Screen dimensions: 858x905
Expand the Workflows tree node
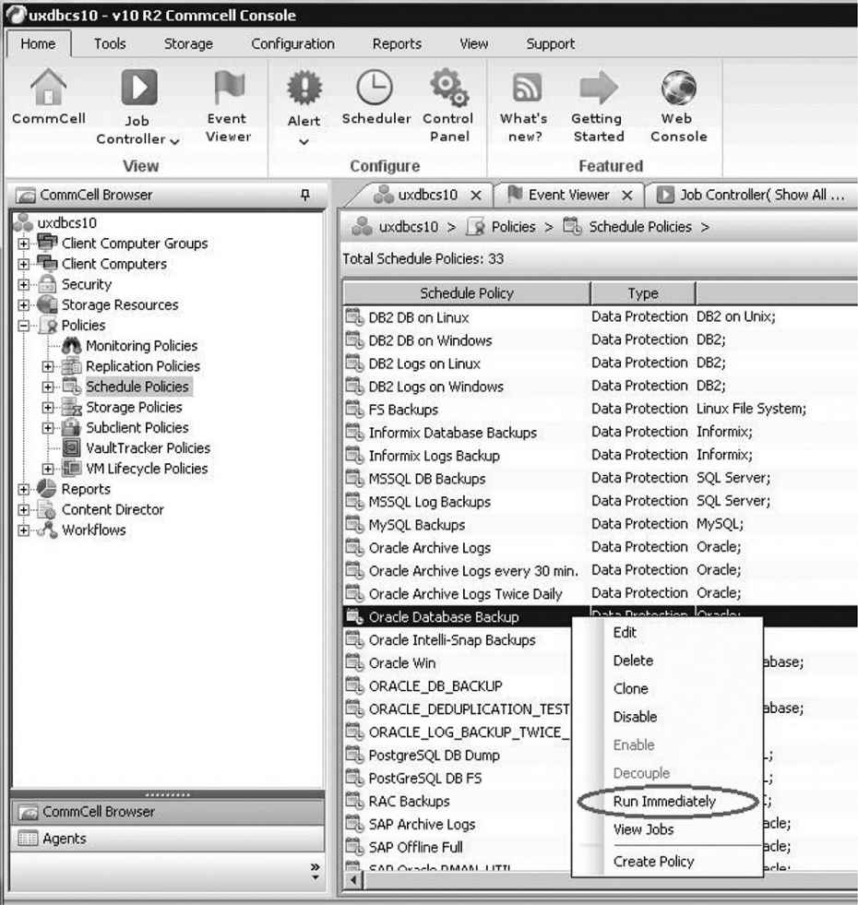(x=23, y=530)
